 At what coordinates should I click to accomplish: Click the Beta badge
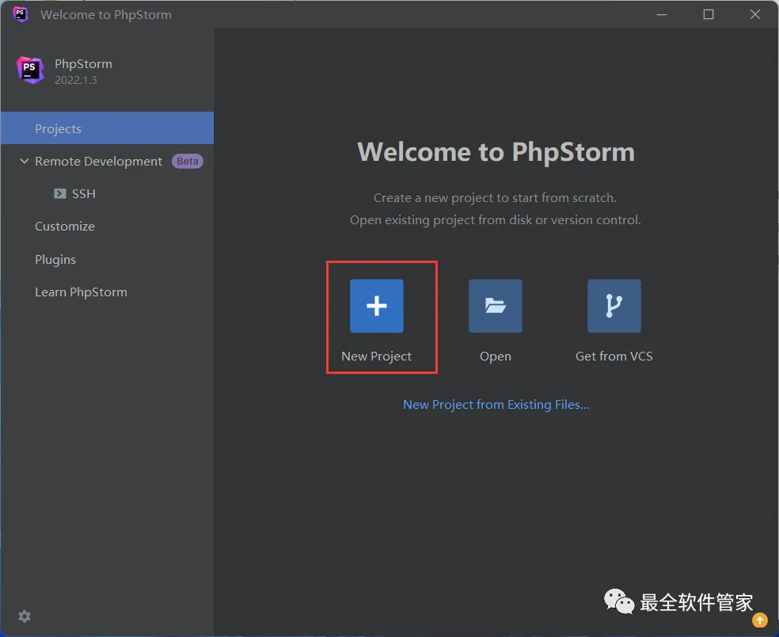pyautogui.click(x=188, y=161)
